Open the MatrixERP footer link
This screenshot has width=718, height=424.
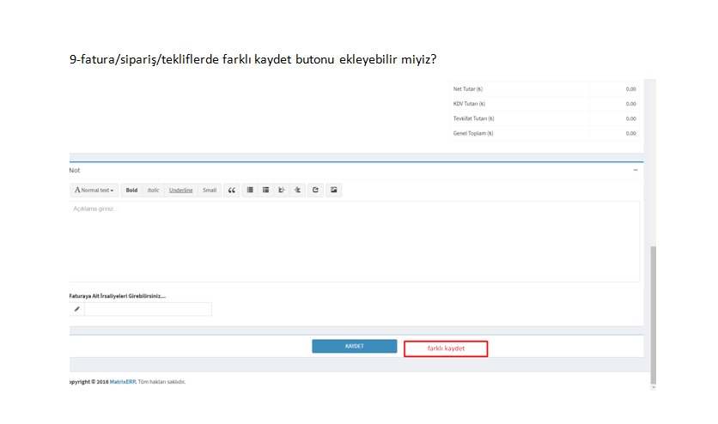tap(123, 382)
